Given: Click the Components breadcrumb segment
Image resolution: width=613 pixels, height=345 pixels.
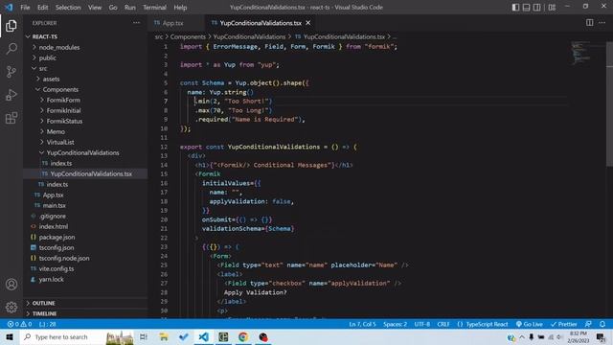Looking at the screenshot, I should (x=188, y=36).
